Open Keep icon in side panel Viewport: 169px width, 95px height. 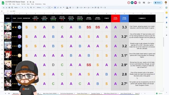click(167, 13)
